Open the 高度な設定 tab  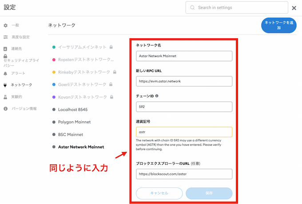[x=20, y=37]
